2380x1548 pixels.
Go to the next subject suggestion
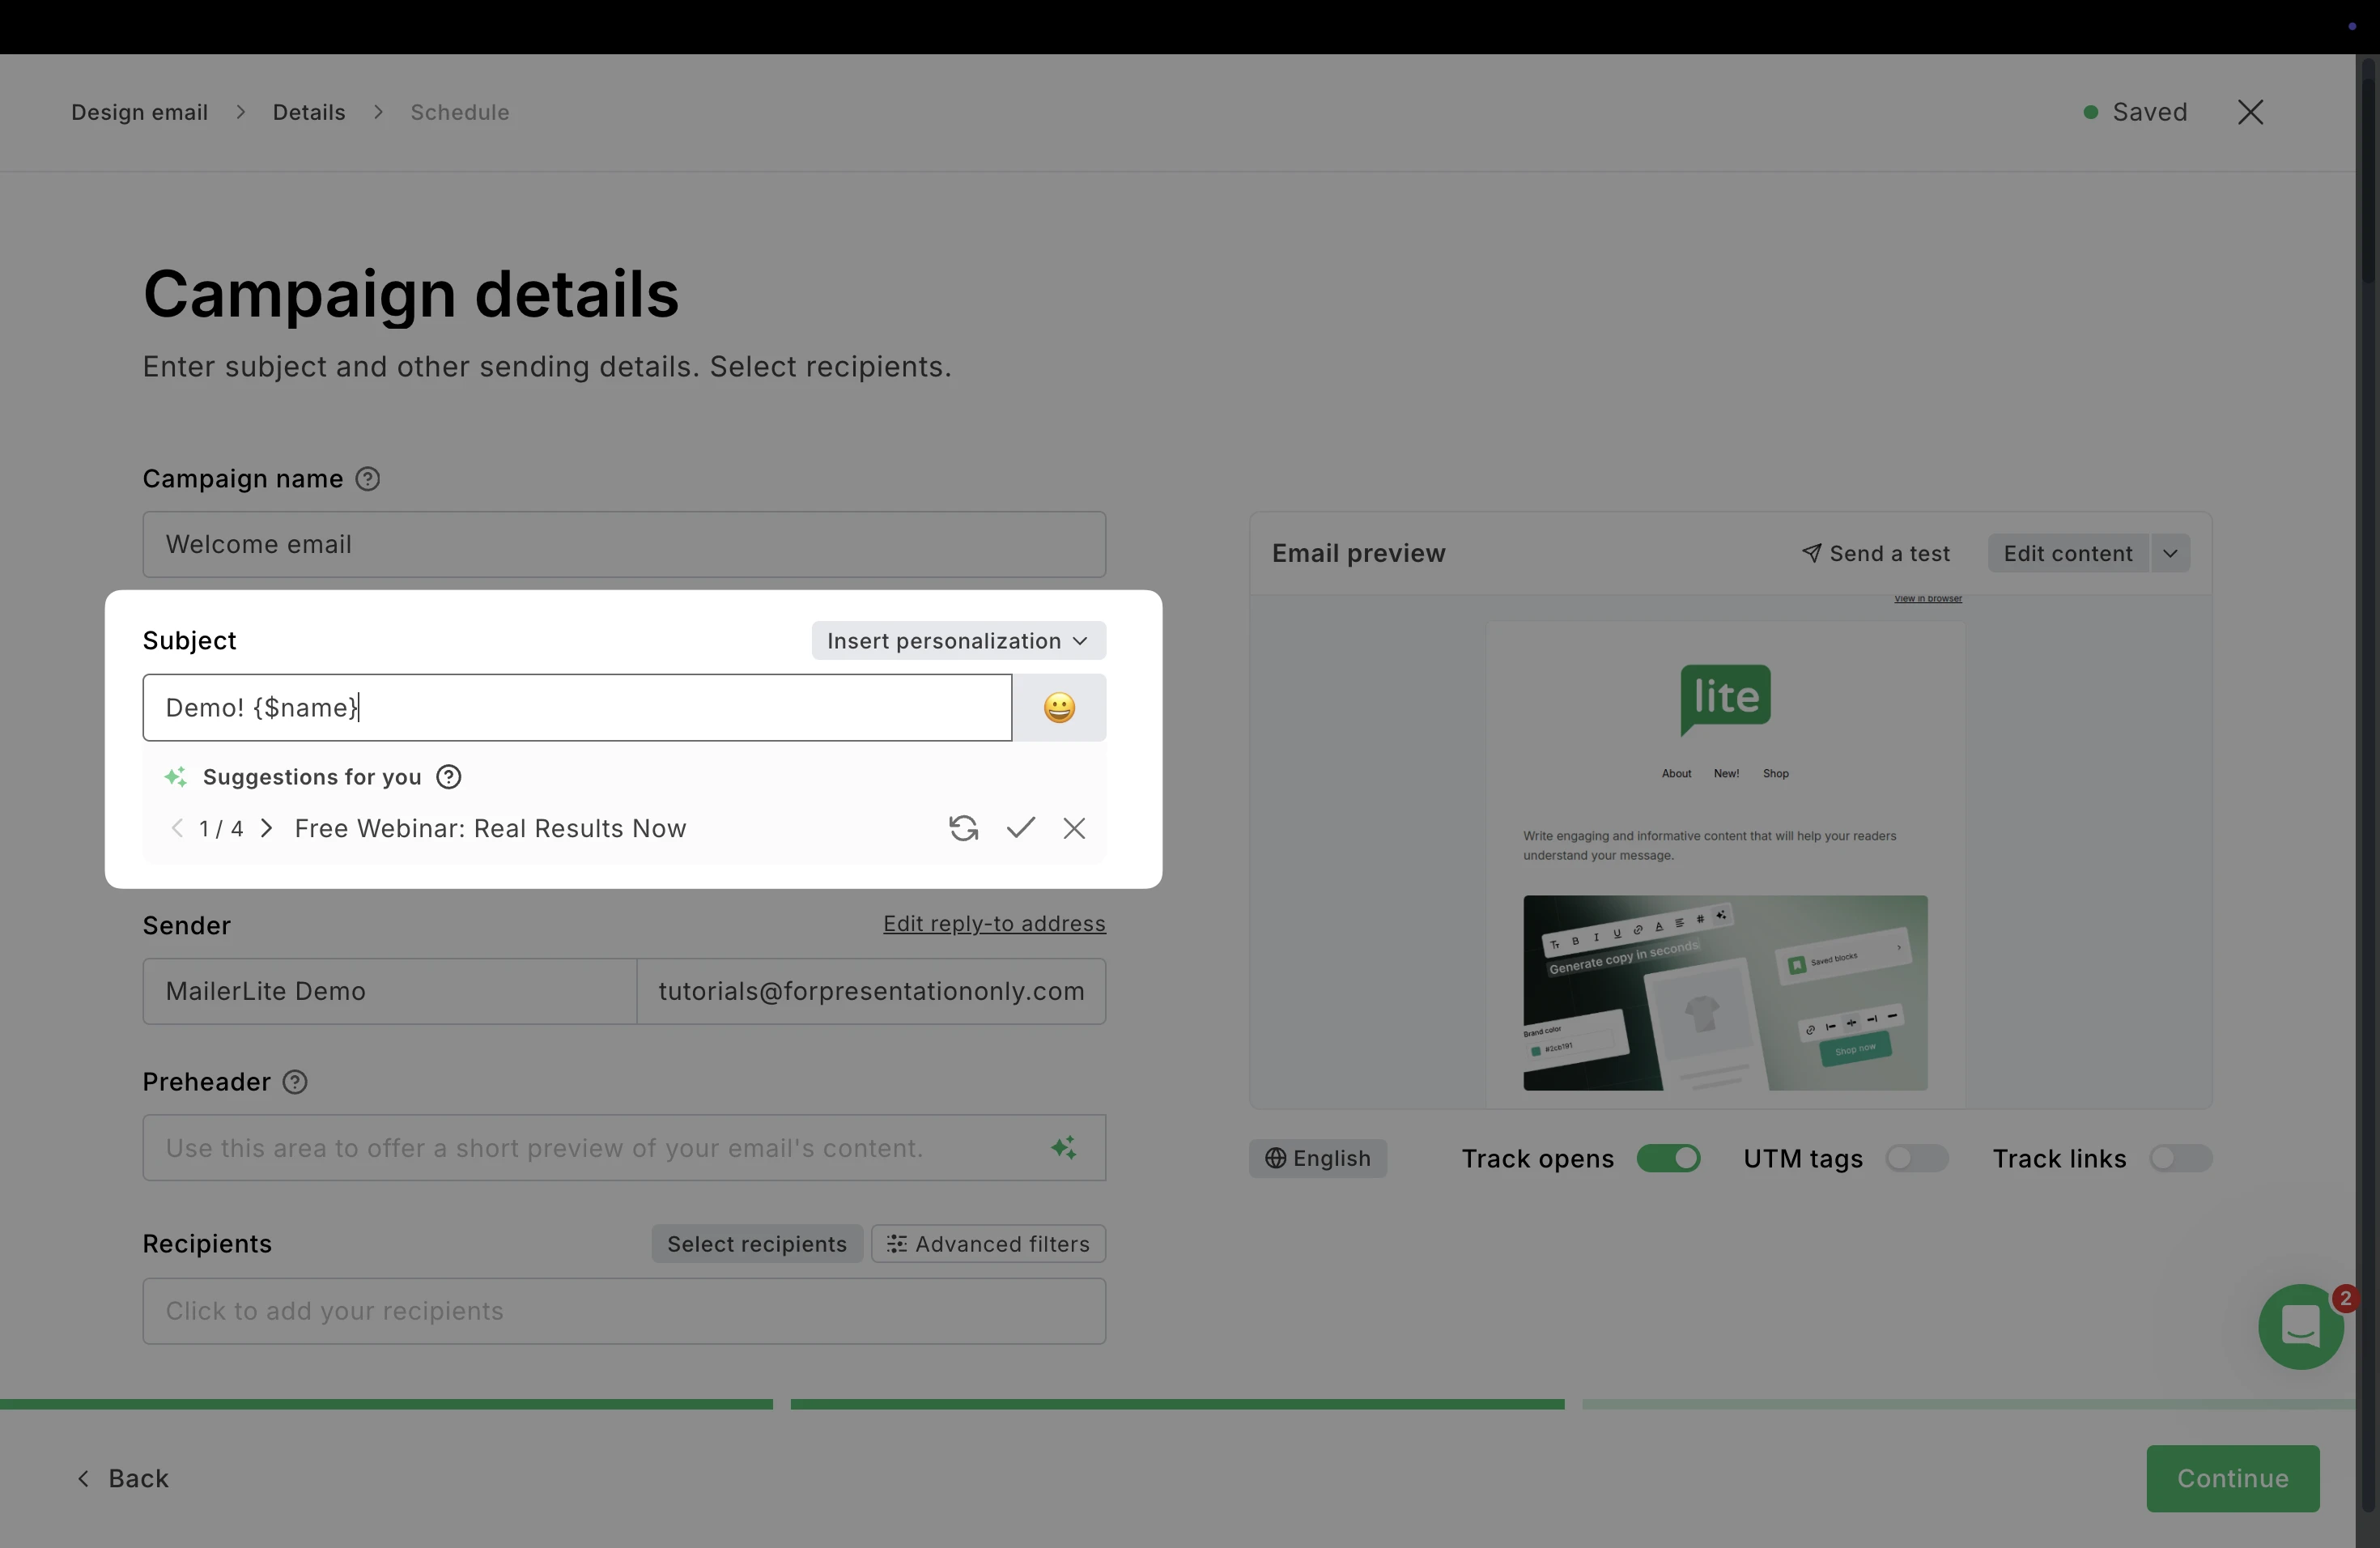coord(266,828)
